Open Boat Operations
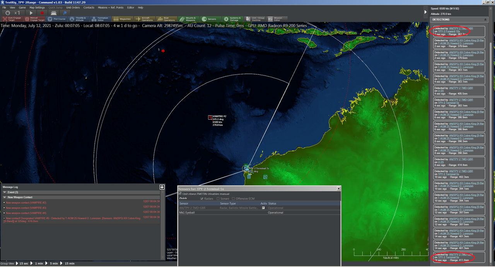Viewport: 495px width, 267px height. 167,19
